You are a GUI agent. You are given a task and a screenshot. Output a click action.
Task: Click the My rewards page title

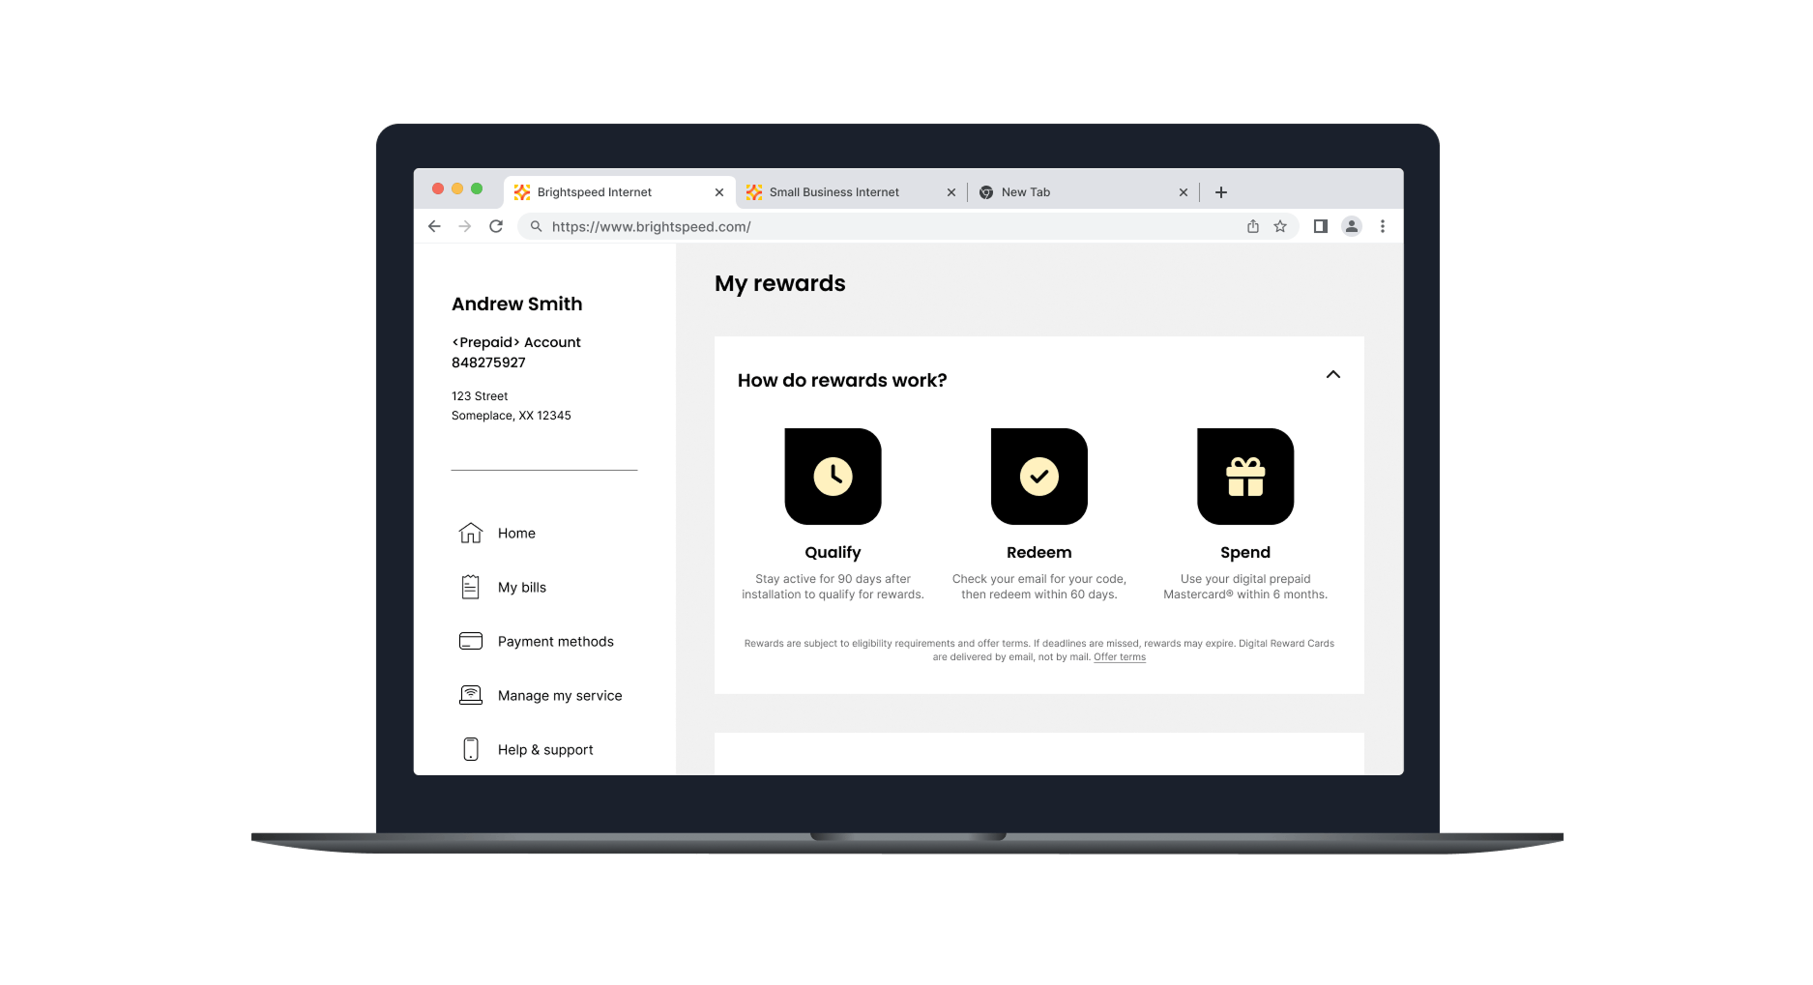pos(780,284)
